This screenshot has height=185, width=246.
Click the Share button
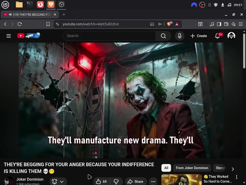[136, 182]
